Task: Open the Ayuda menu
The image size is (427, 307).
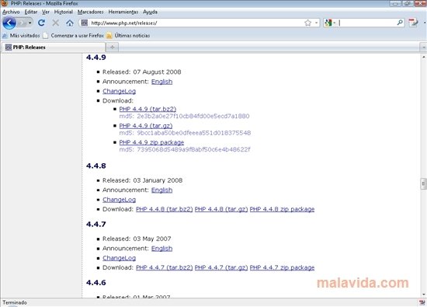Action: 150,12
